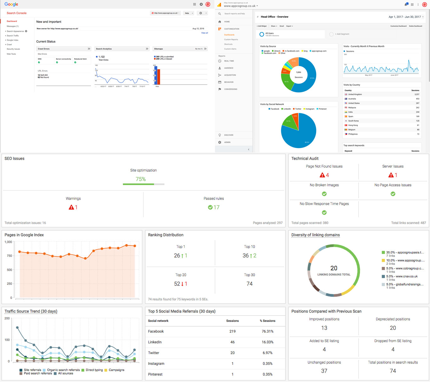Open Messages (1) in Search Console sidebar
The image size is (430, 382).
13,26
